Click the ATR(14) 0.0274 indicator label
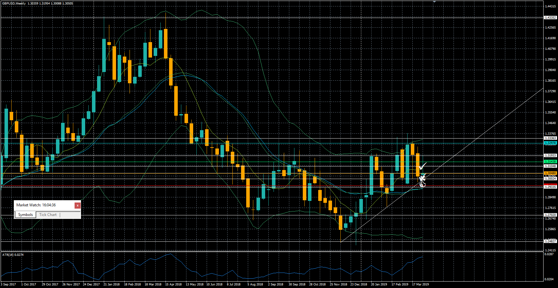Viewport: 558px width, 288px height. pyautogui.click(x=13, y=255)
